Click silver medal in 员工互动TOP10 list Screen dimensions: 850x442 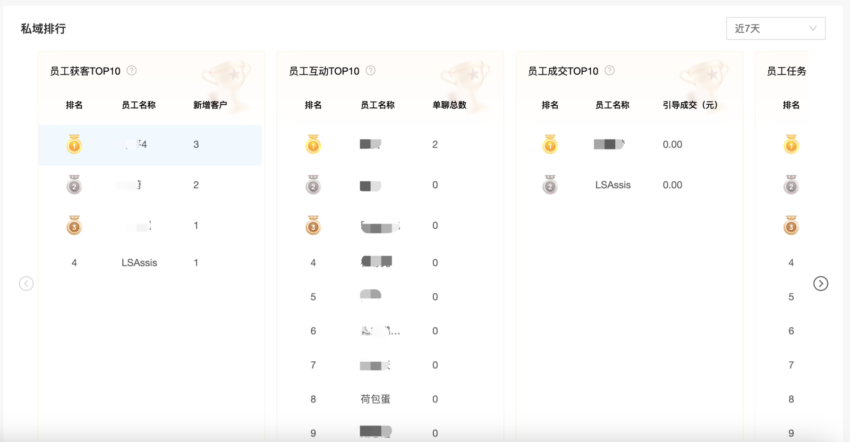(x=313, y=185)
